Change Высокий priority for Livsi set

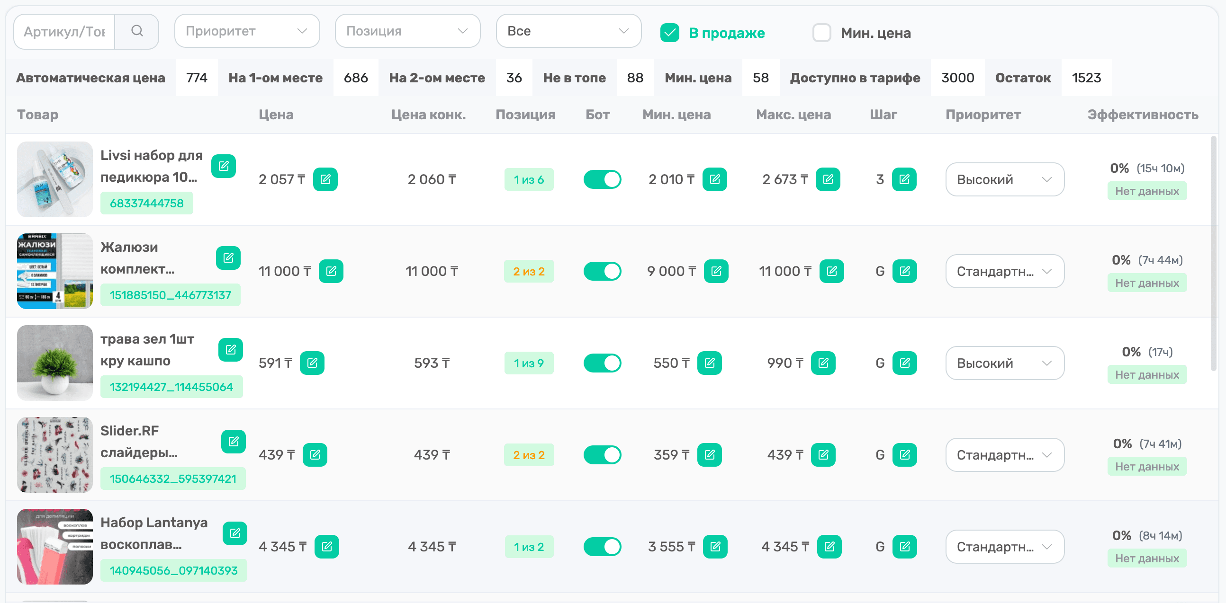tap(1004, 179)
